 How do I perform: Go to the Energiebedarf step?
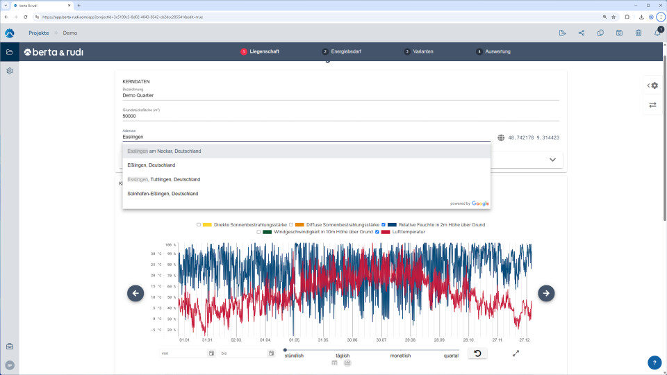341,51
